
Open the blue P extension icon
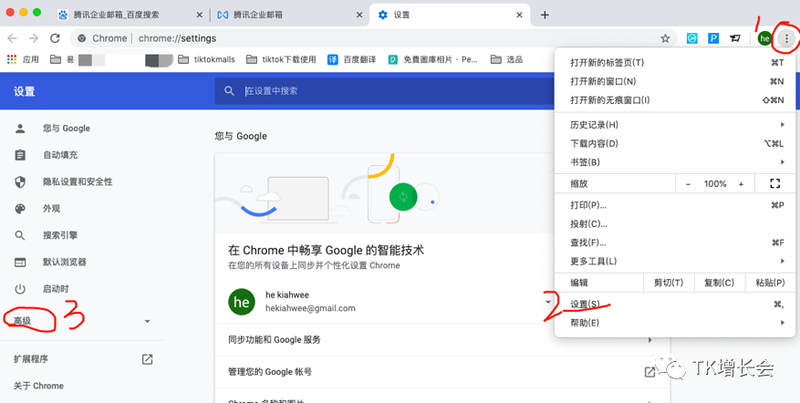click(x=713, y=38)
